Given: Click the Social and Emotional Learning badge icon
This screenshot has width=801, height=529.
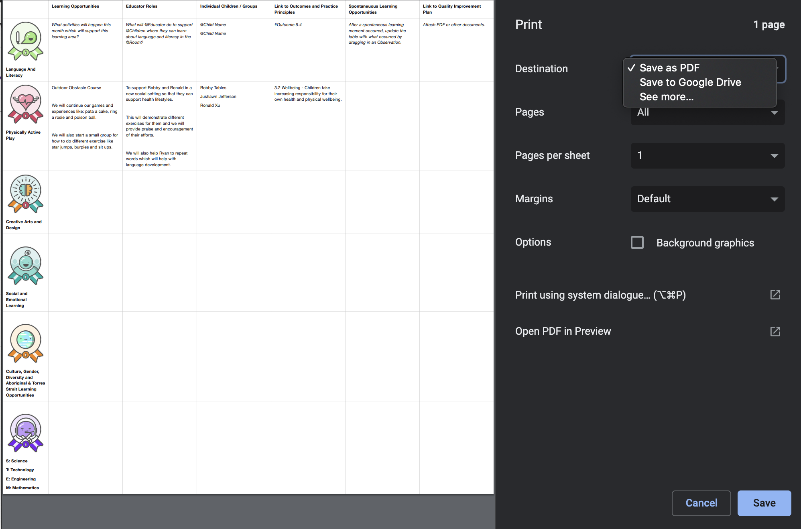Looking at the screenshot, I should coord(26,266).
